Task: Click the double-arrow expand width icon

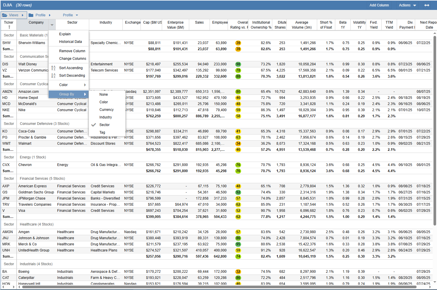Action: tap(427, 5)
